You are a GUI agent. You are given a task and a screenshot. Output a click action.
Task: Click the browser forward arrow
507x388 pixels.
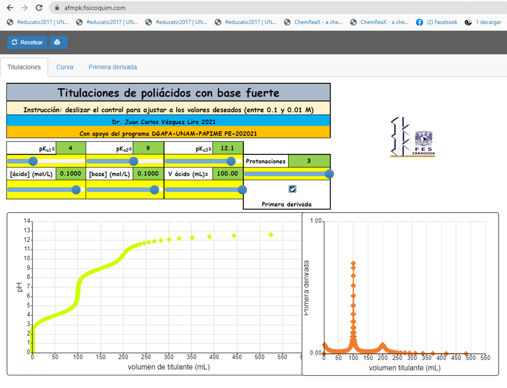[x=24, y=8]
